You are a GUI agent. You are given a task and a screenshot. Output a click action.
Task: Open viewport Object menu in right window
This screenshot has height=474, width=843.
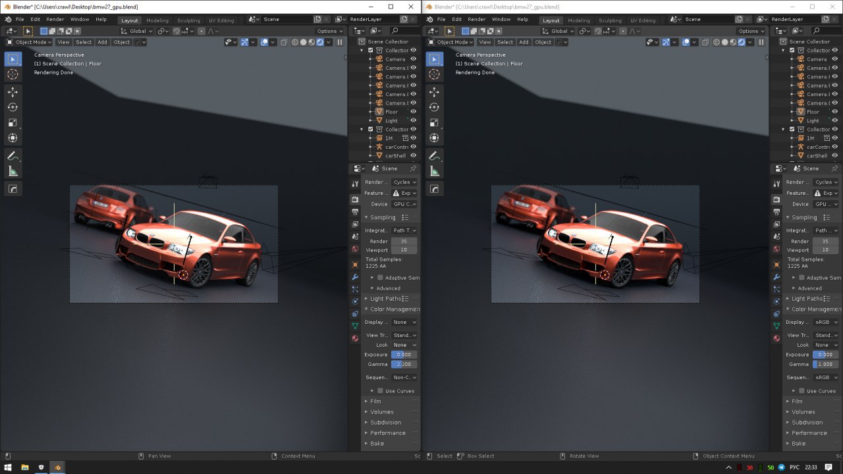[x=543, y=42]
